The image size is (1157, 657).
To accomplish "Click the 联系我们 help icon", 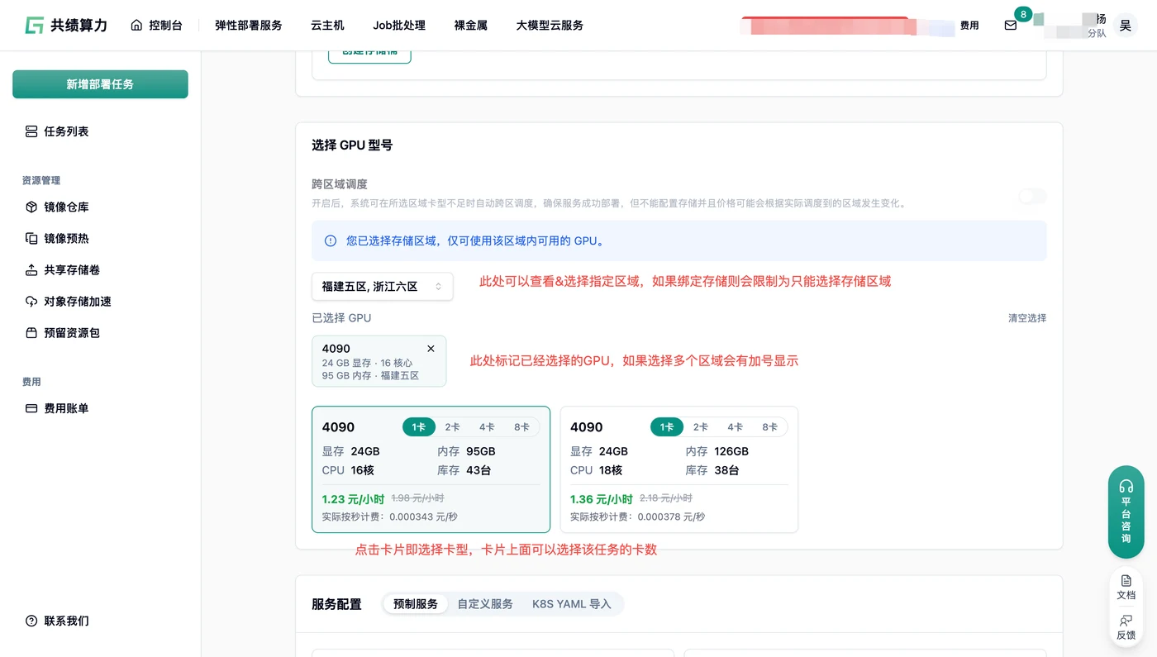I will [31, 621].
